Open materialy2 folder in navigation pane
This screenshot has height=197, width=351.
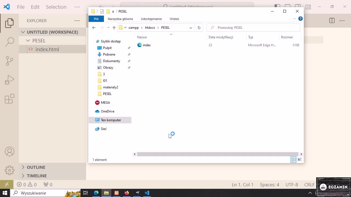[x=111, y=87]
